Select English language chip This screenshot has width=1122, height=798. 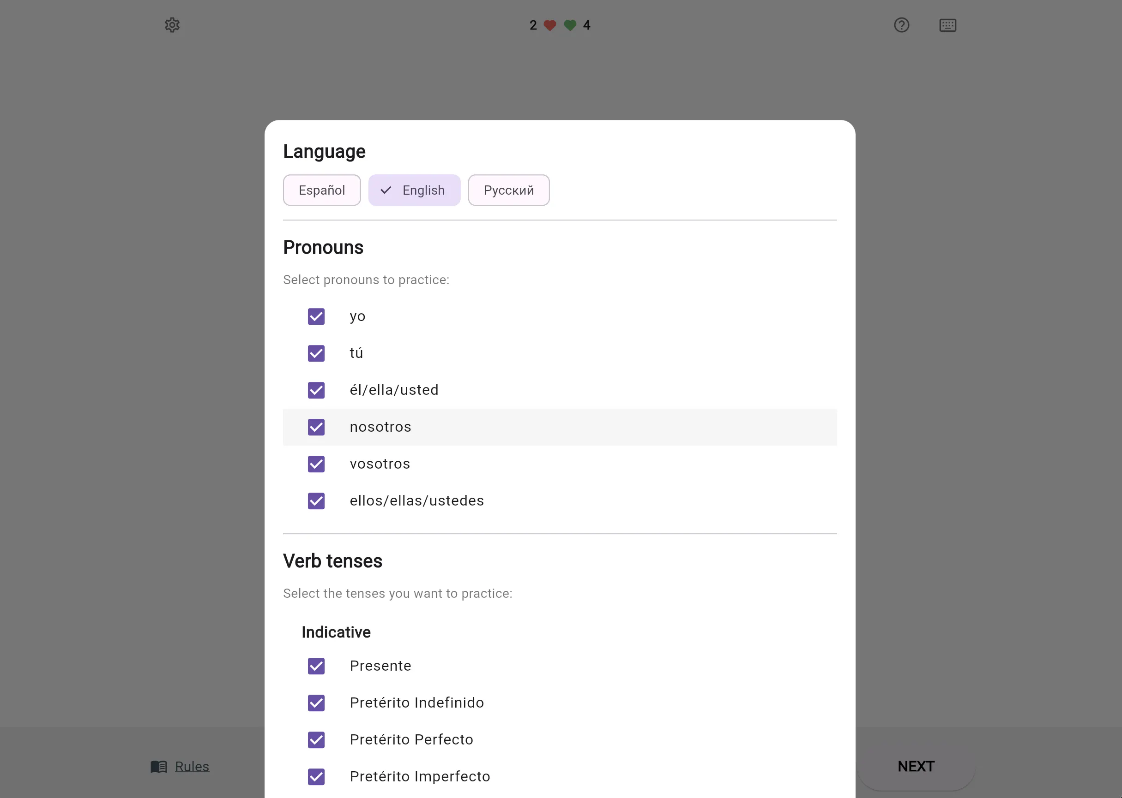tap(414, 190)
